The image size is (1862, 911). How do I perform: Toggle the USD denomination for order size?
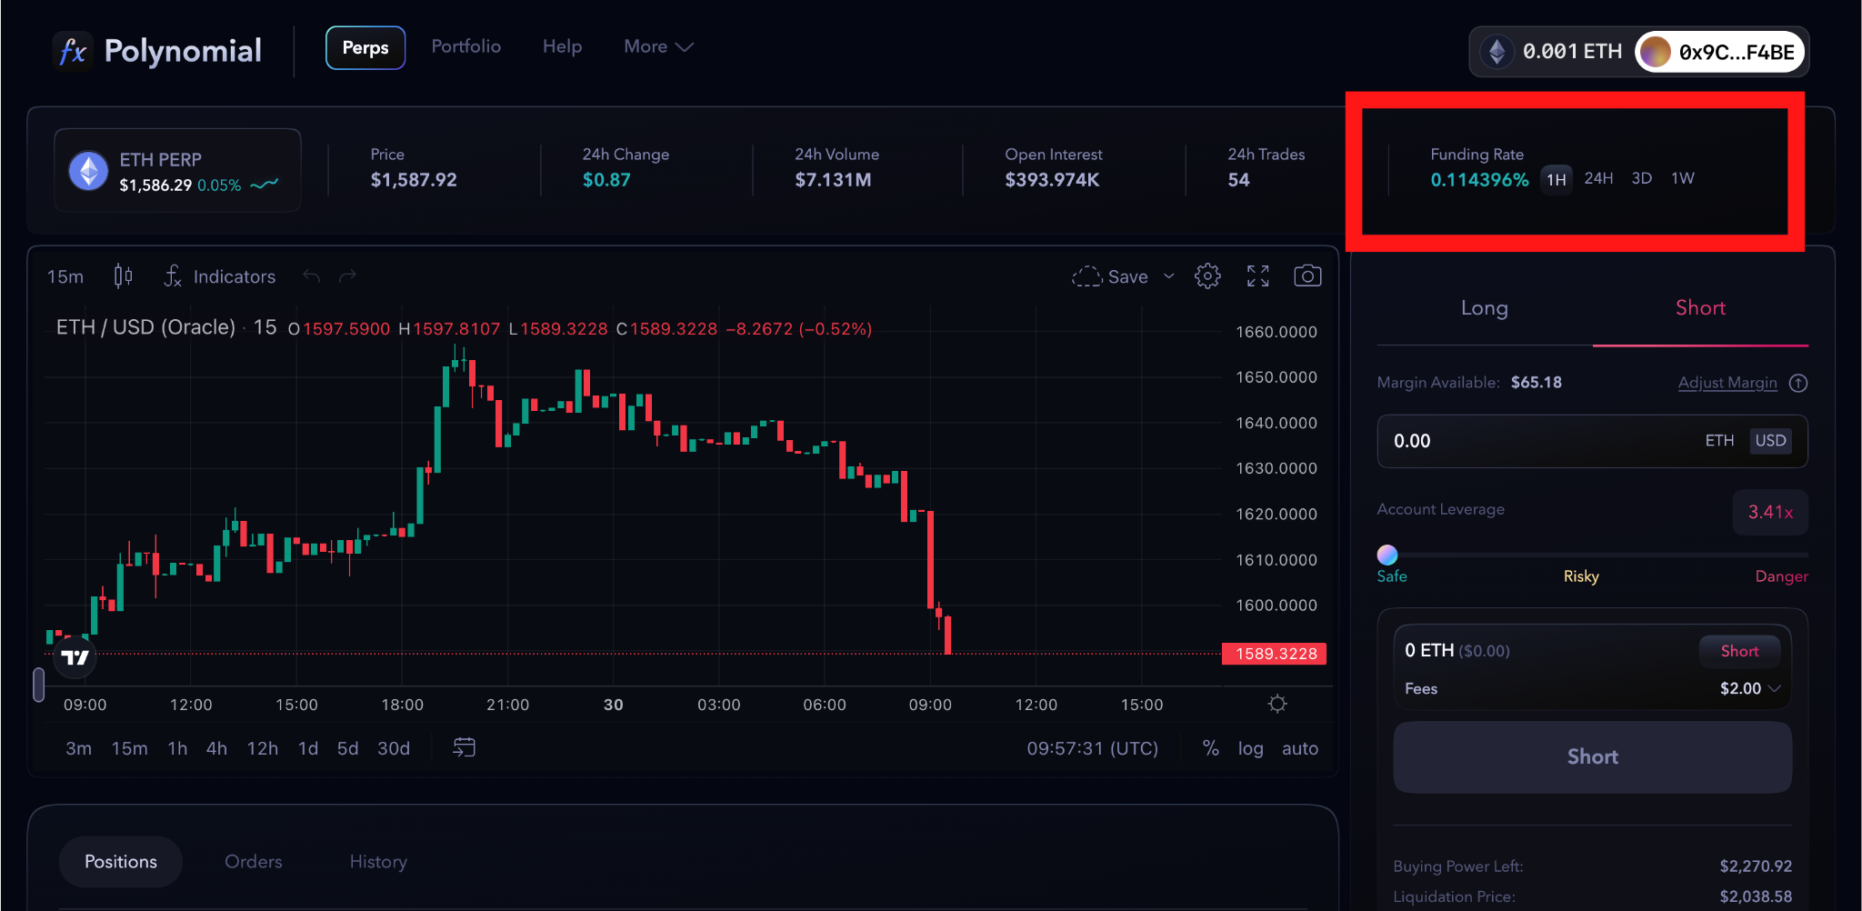click(1770, 441)
